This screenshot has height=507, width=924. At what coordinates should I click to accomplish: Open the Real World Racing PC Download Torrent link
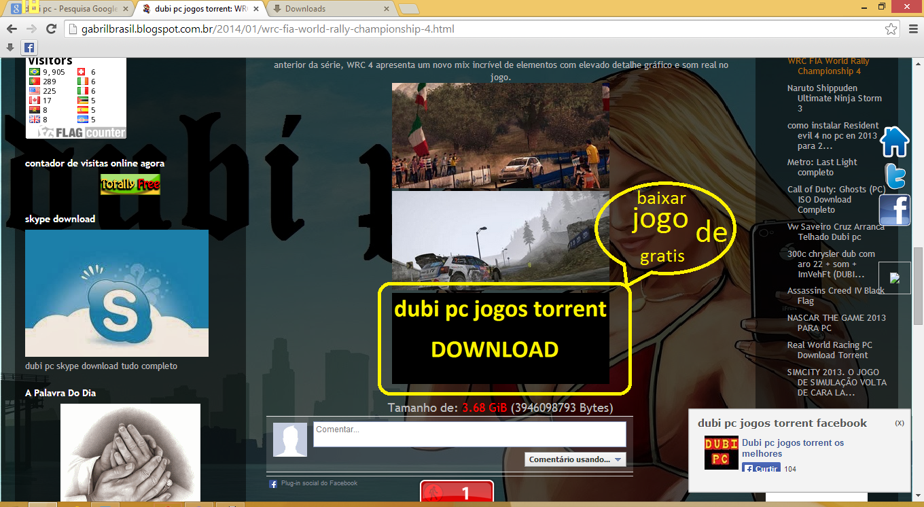[x=830, y=350]
